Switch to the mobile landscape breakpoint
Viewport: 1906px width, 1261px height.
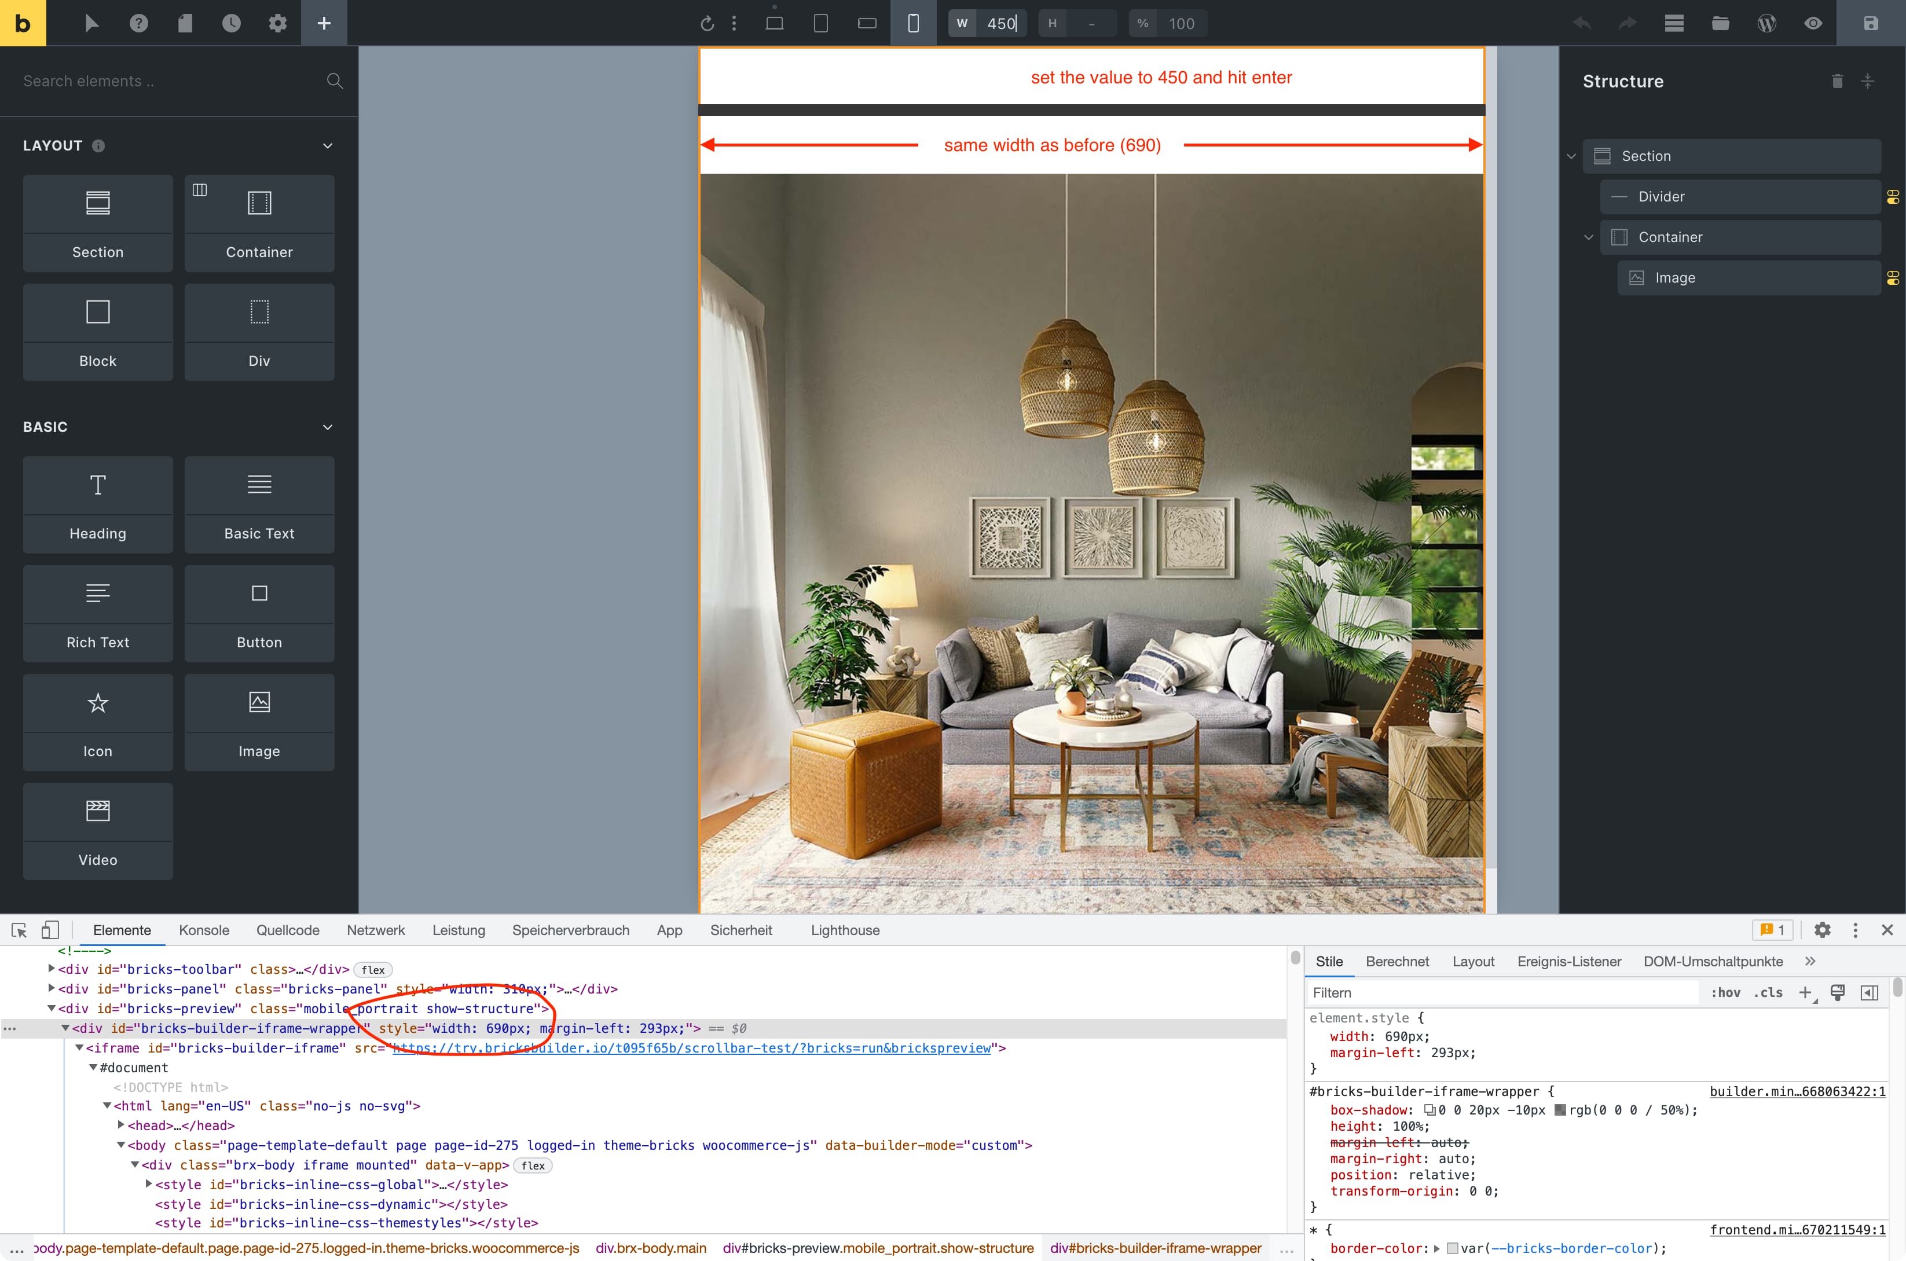coord(867,23)
